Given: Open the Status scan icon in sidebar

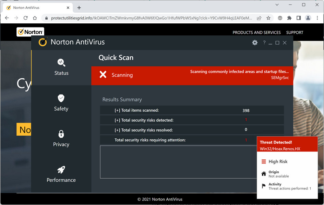Looking at the screenshot, I should click(x=61, y=62).
